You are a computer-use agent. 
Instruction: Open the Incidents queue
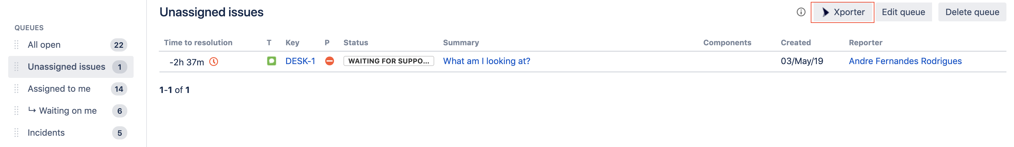[x=46, y=133]
